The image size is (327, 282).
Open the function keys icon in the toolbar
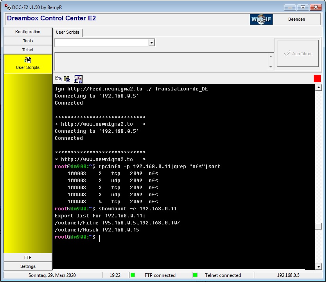coord(78,79)
